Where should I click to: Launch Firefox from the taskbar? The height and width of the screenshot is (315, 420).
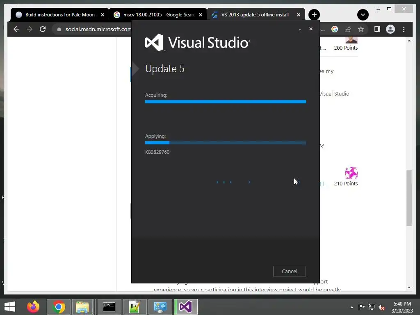click(33, 307)
